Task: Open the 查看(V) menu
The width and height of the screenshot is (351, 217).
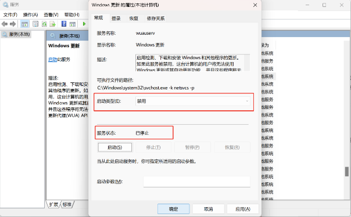Action: click(x=51, y=15)
